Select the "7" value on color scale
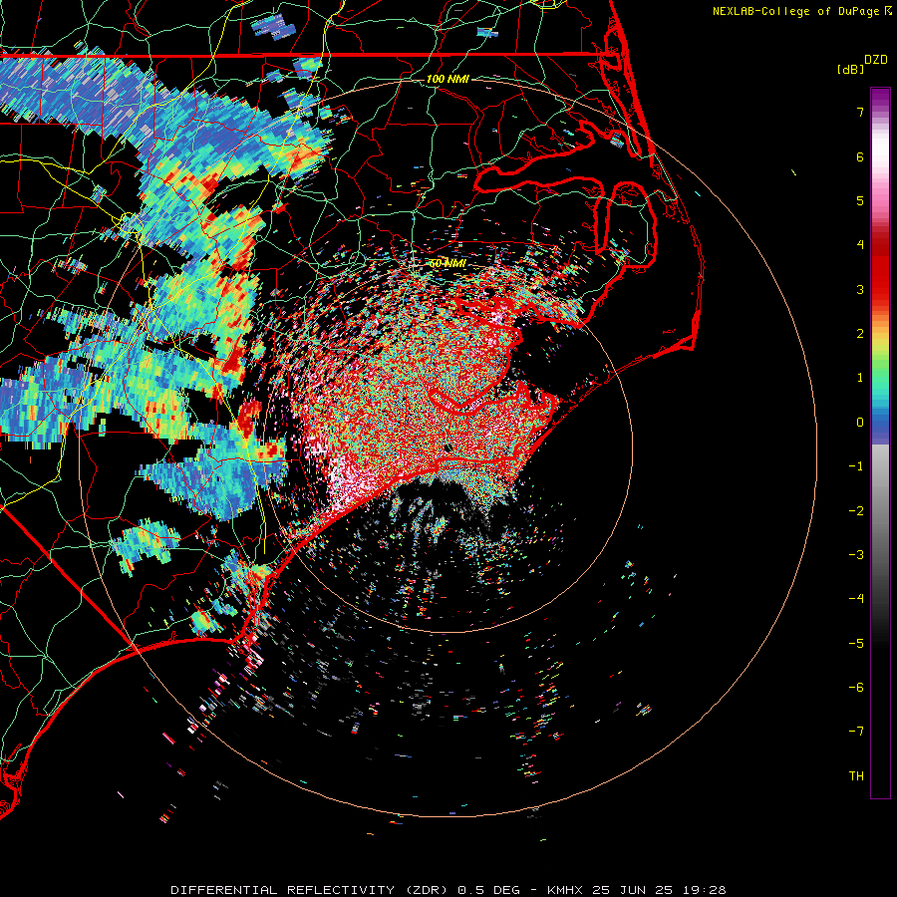Image resolution: width=897 pixels, height=897 pixels. [860, 112]
